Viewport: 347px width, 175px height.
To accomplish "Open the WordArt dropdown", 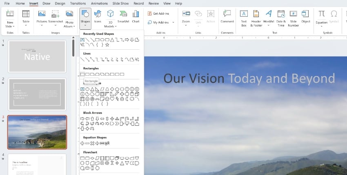I will (268, 25).
